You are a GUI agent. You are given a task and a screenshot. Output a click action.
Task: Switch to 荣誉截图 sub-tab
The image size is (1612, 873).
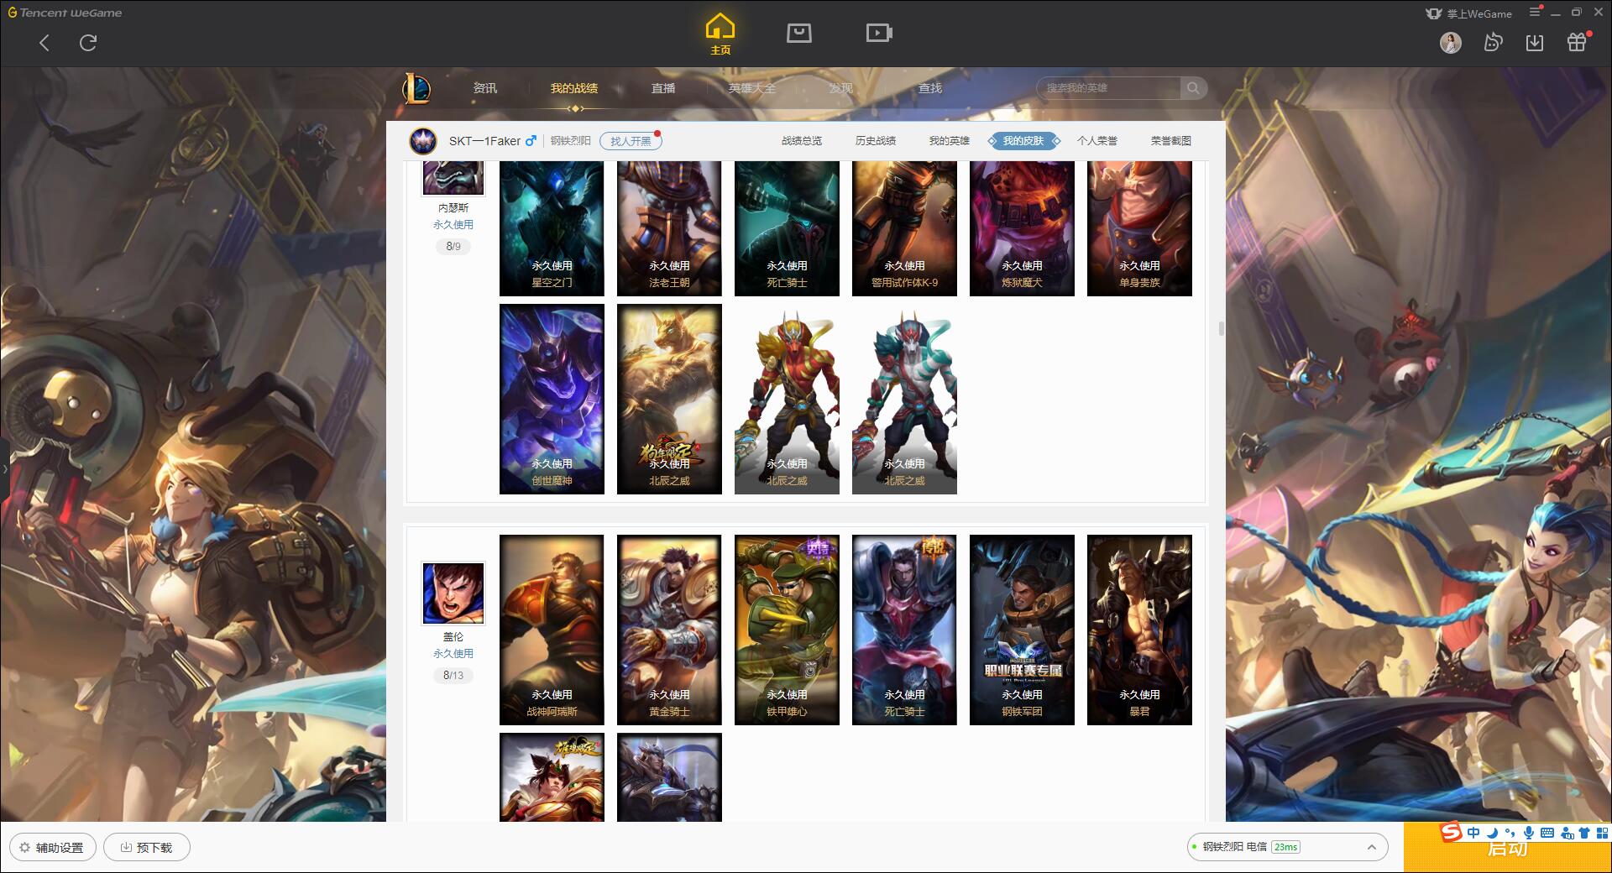(x=1171, y=141)
